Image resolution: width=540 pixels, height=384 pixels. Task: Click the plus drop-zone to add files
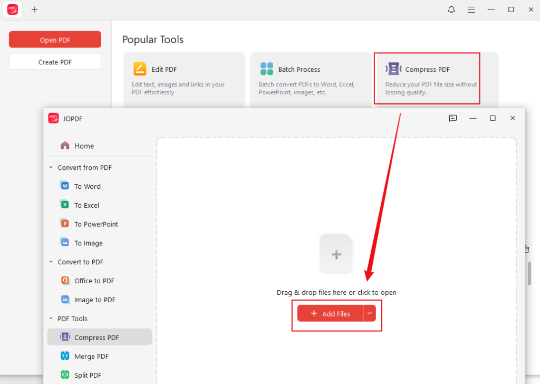click(x=336, y=254)
